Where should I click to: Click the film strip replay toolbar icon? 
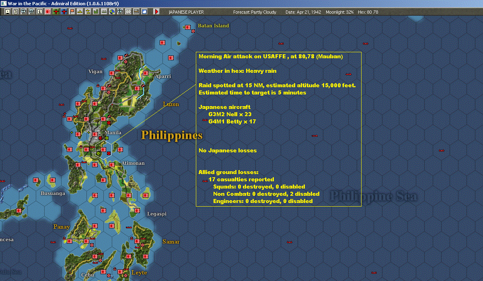[x=136, y=12]
